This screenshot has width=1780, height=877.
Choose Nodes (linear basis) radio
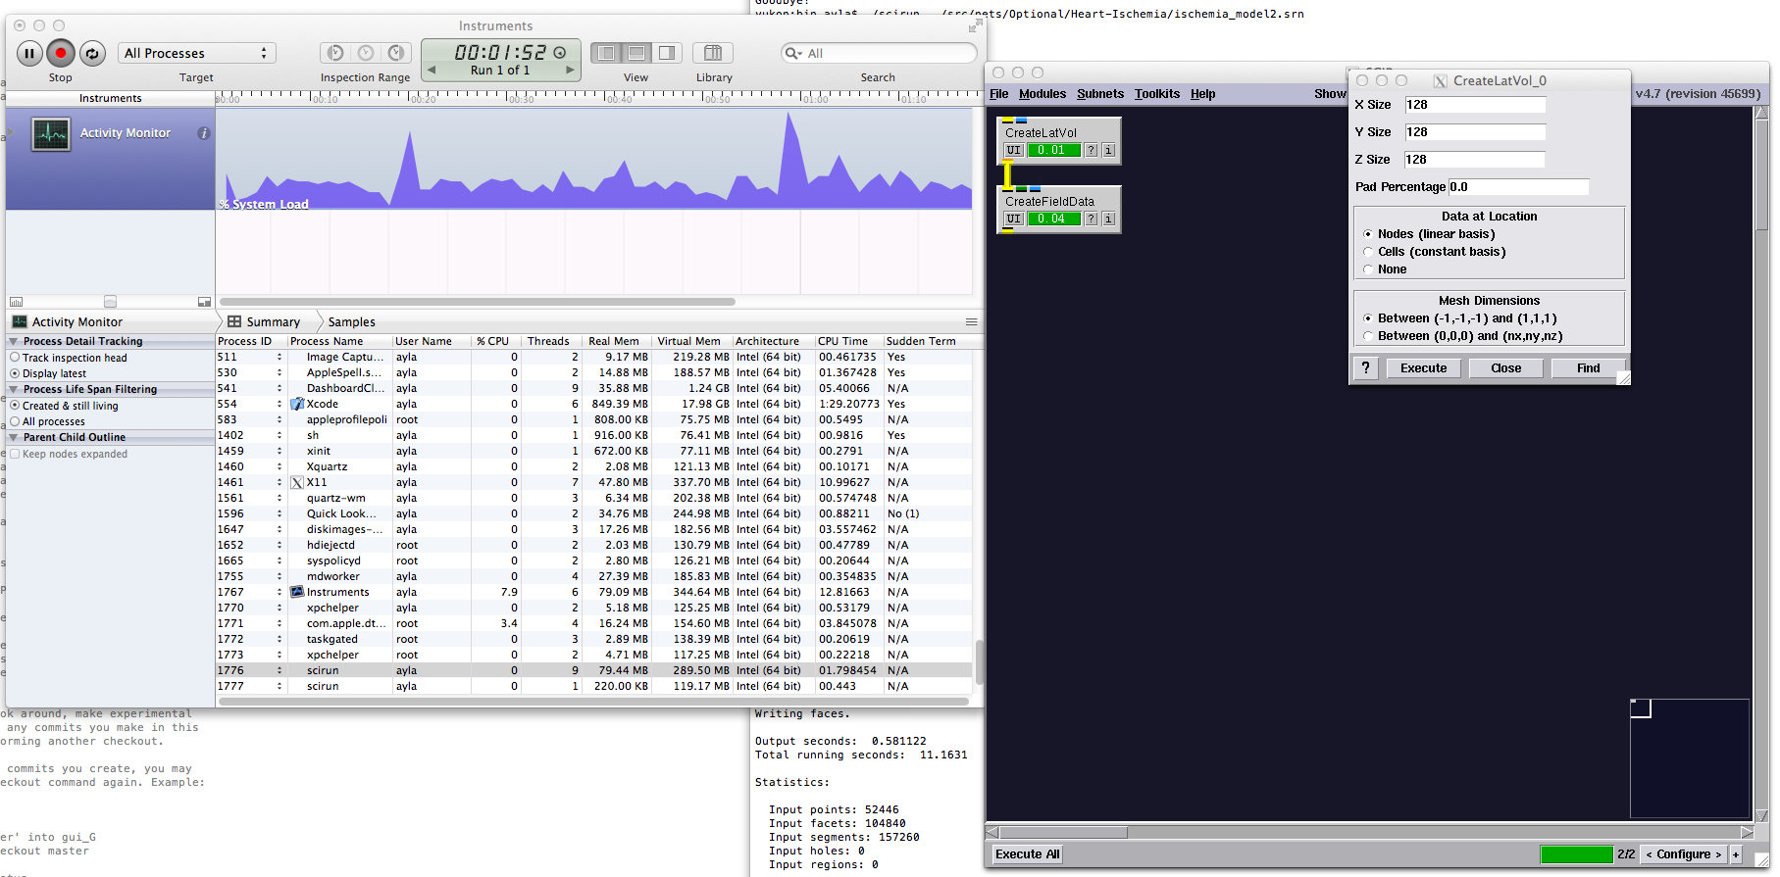click(1368, 234)
